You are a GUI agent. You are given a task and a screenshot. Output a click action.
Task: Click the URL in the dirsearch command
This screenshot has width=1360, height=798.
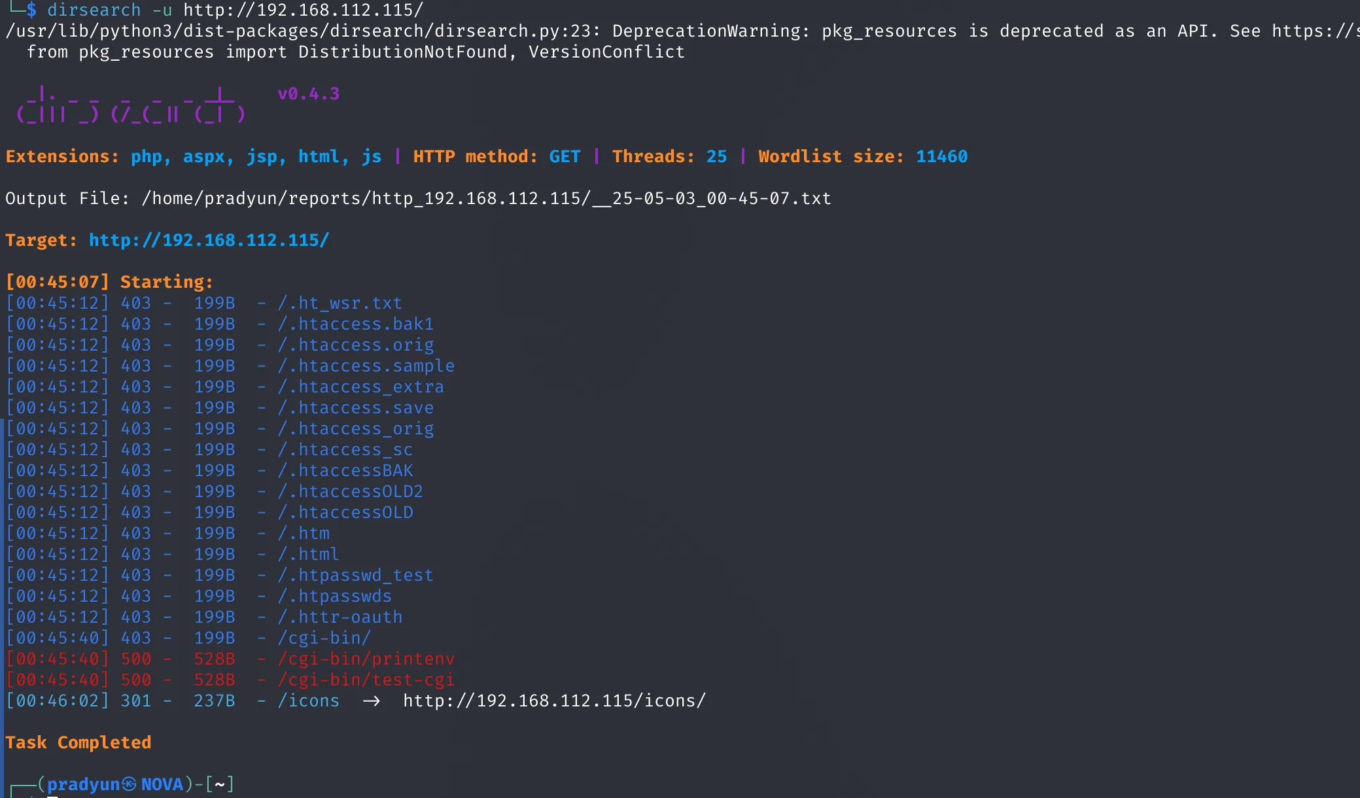[303, 10]
